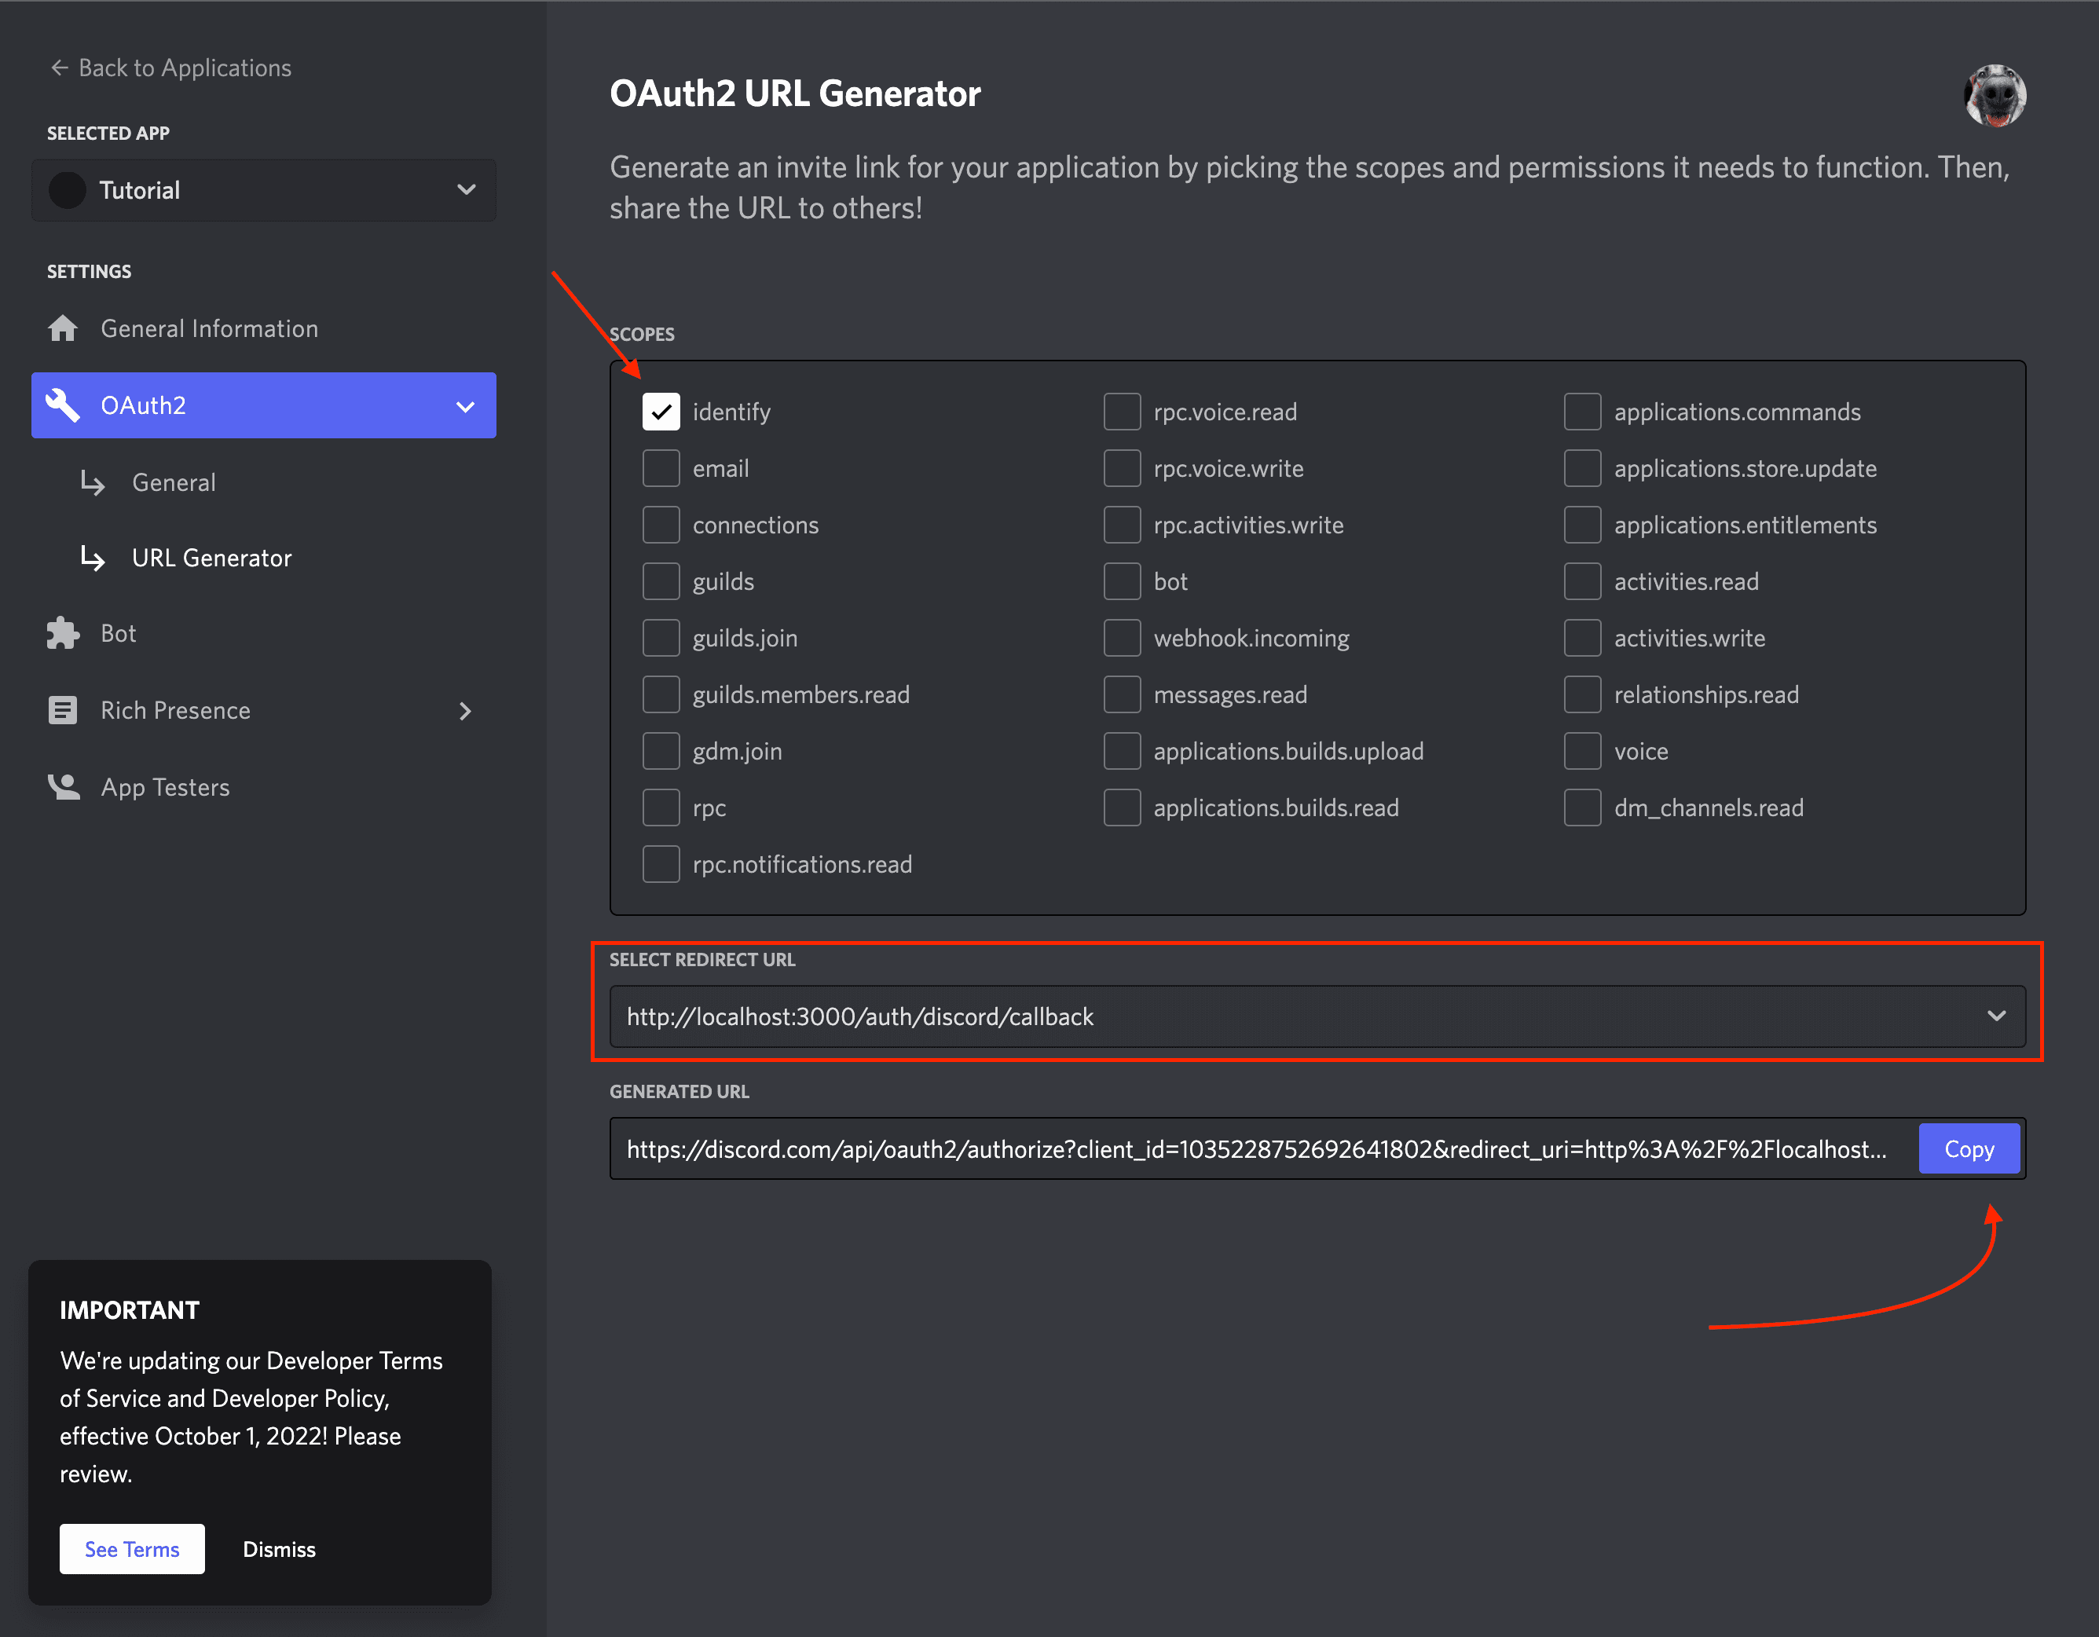
Task: Enable the voice scope checkbox
Action: pos(1582,751)
